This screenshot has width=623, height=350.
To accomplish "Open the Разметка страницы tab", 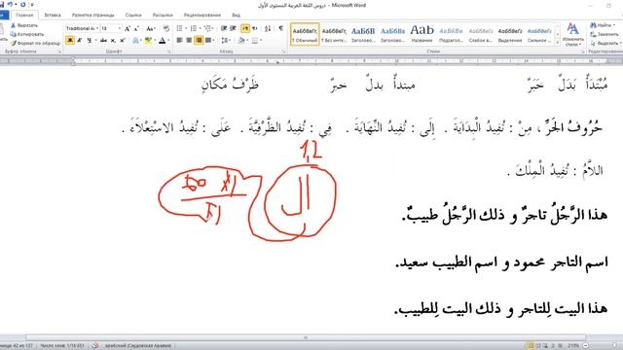I will coord(93,16).
